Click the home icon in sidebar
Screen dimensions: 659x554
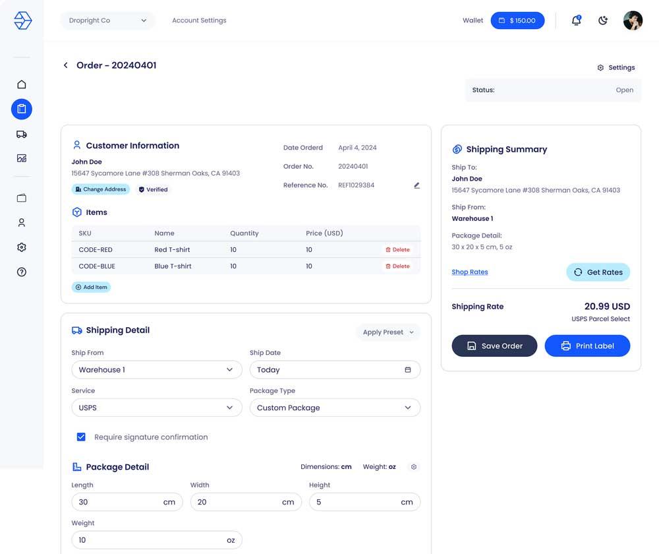pos(22,84)
